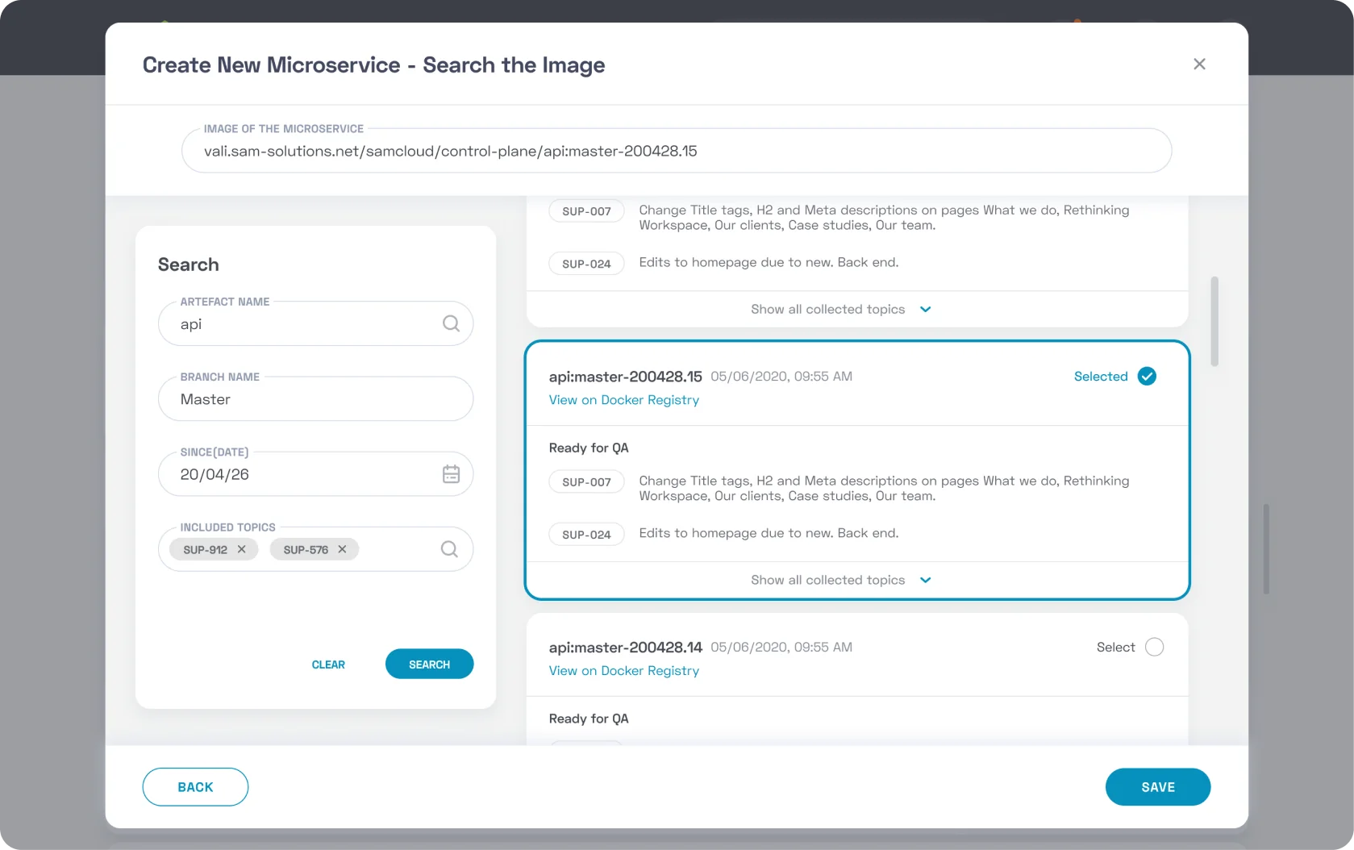Click the SUP-024 tag in the selected card
The width and height of the screenshot is (1354, 850).
pos(586,534)
